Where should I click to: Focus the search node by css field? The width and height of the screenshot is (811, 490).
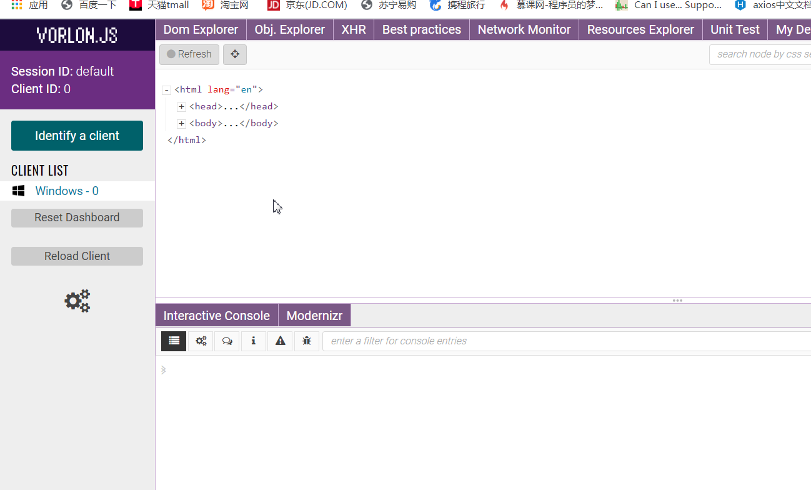click(760, 54)
